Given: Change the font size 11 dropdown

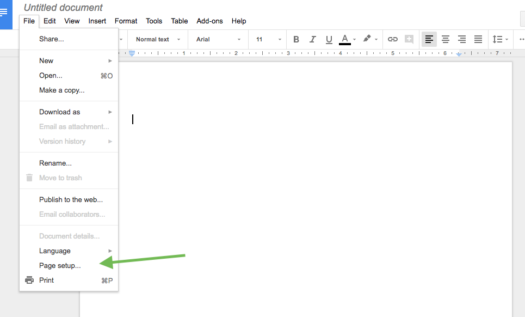Looking at the screenshot, I should point(269,39).
